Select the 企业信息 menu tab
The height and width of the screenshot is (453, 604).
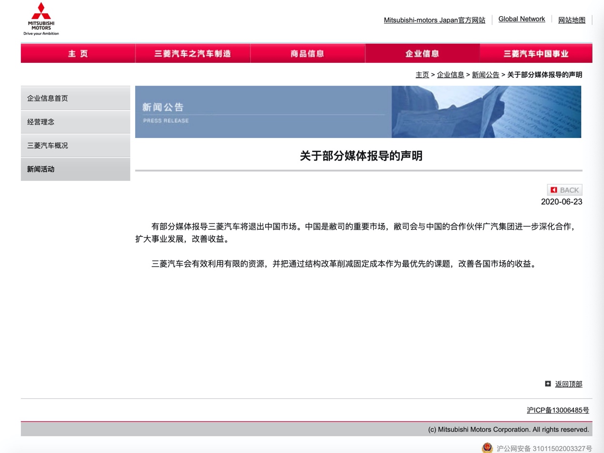pyautogui.click(x=422, y=53)
